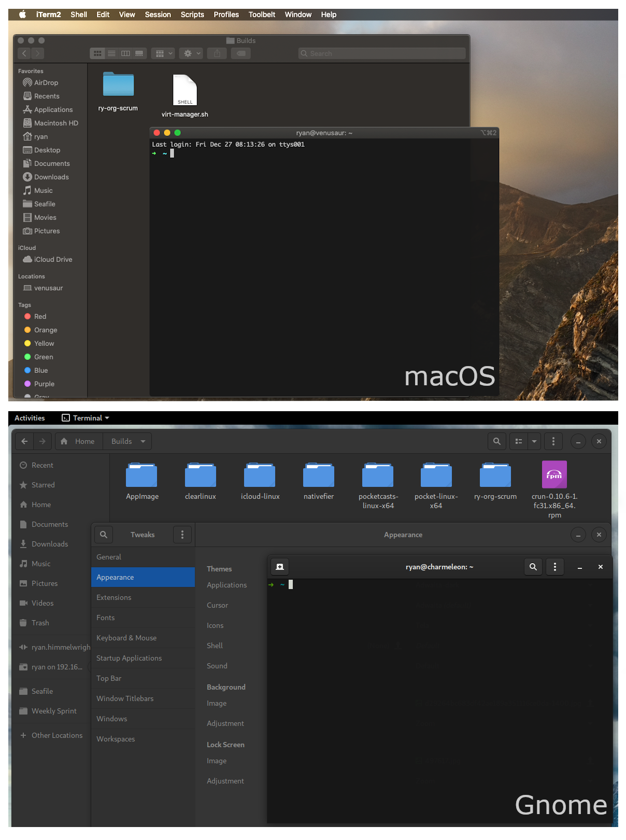Go to Home in Nautilus path bar
Screen dimensions: 626x840
[x=79, y=441]
